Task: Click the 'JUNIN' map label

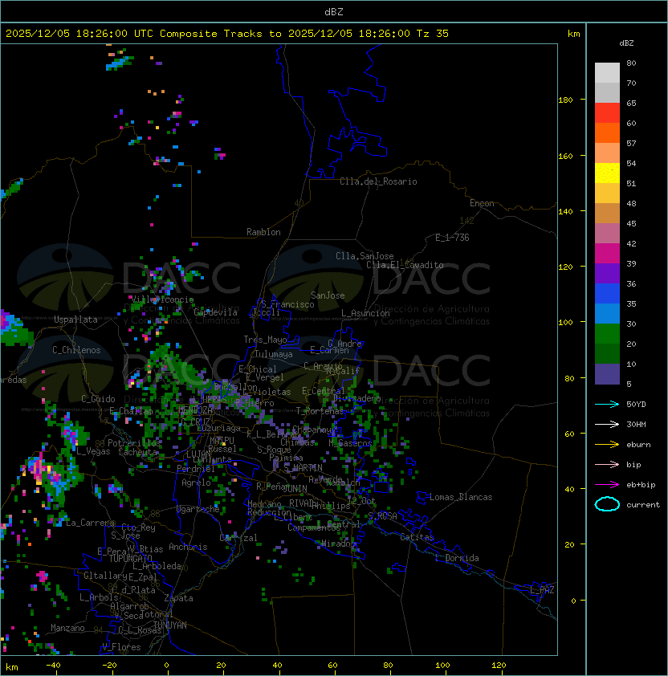Action: [295, 488]
